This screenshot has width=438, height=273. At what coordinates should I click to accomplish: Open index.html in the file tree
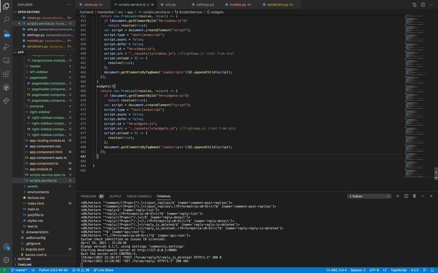pyautogui.click(x=36, y=203)
